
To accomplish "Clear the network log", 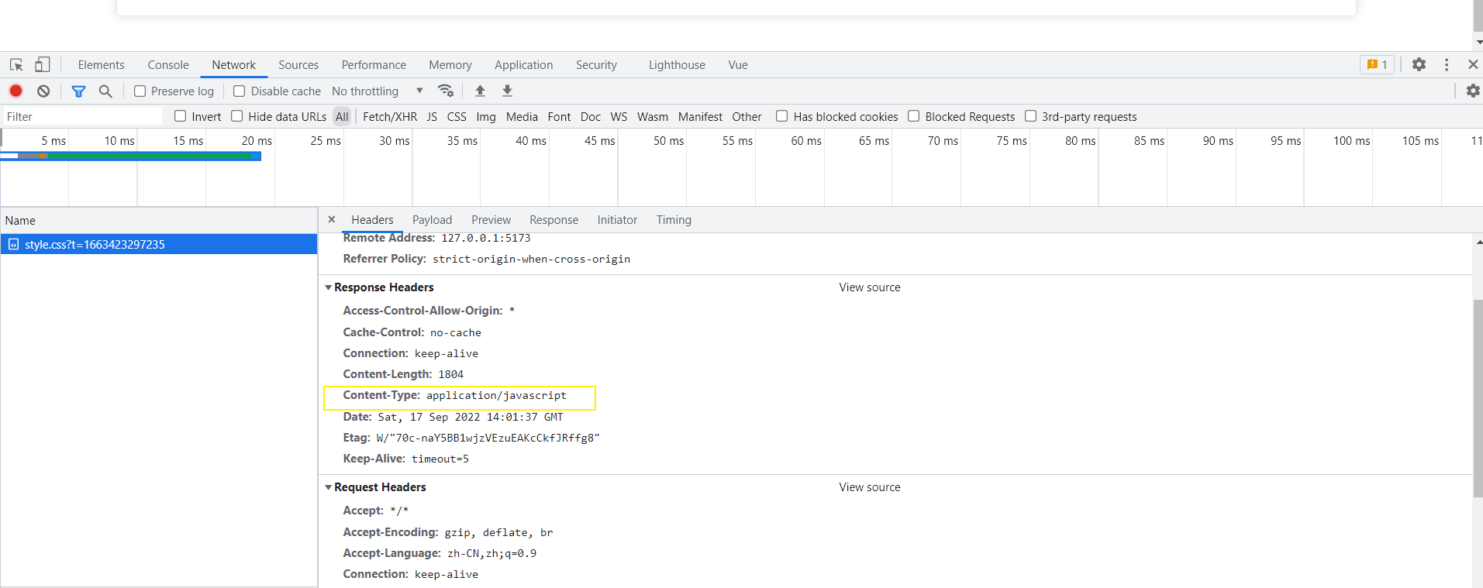I will 43,91.
